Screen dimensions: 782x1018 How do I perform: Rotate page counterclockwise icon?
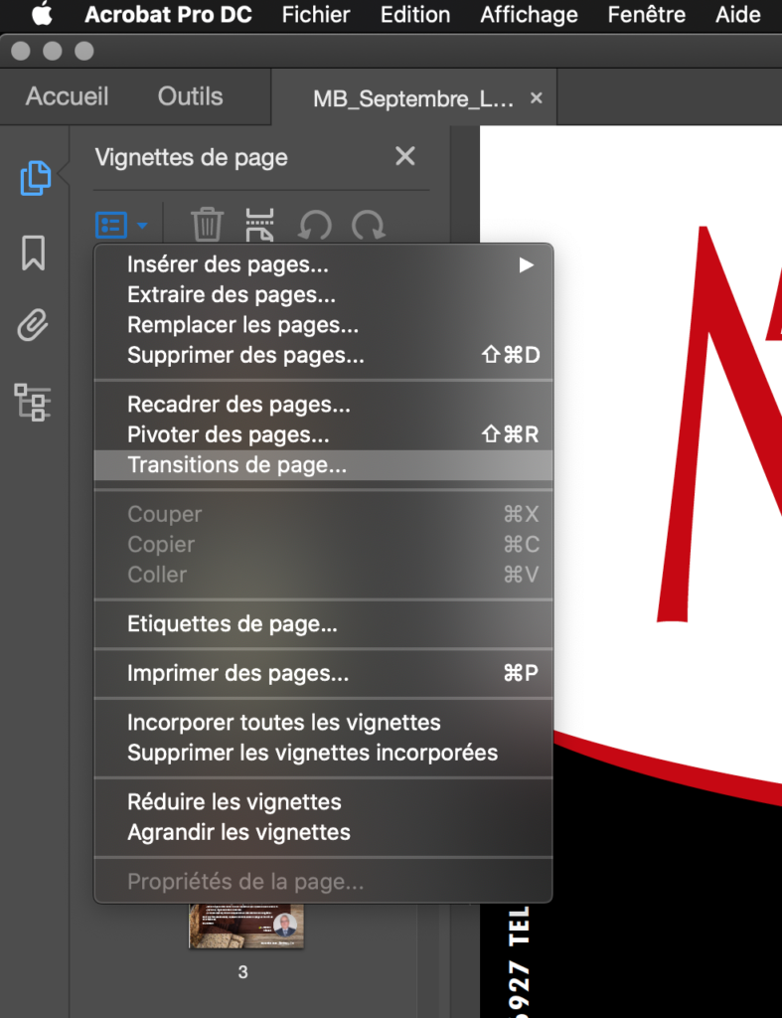(315, 225)
